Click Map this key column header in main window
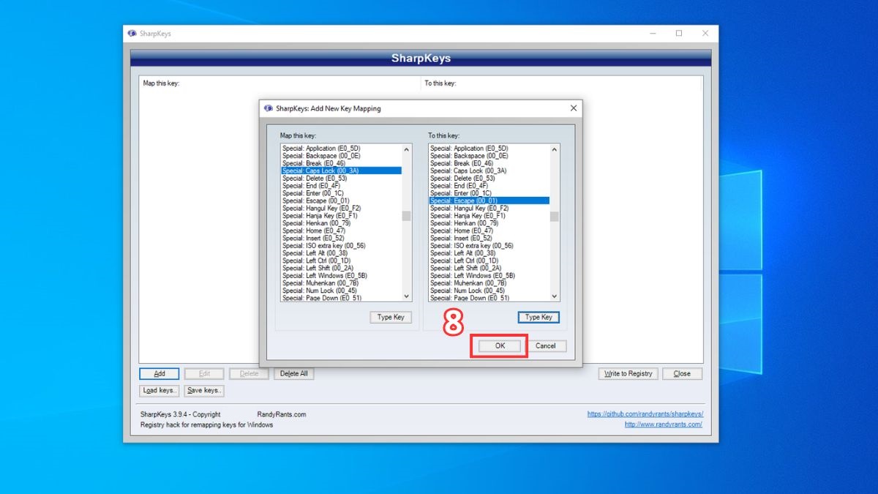The height and width of the screenshot is (494, 878). pyautogui.click(x=280, y=83)
